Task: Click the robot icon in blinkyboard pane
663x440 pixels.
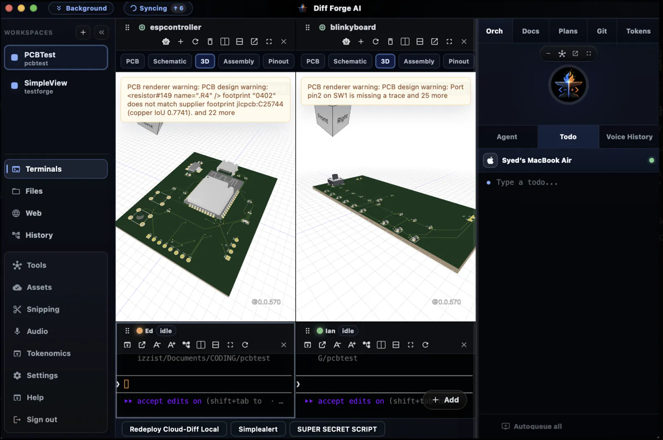Action: tap(346, 41)
